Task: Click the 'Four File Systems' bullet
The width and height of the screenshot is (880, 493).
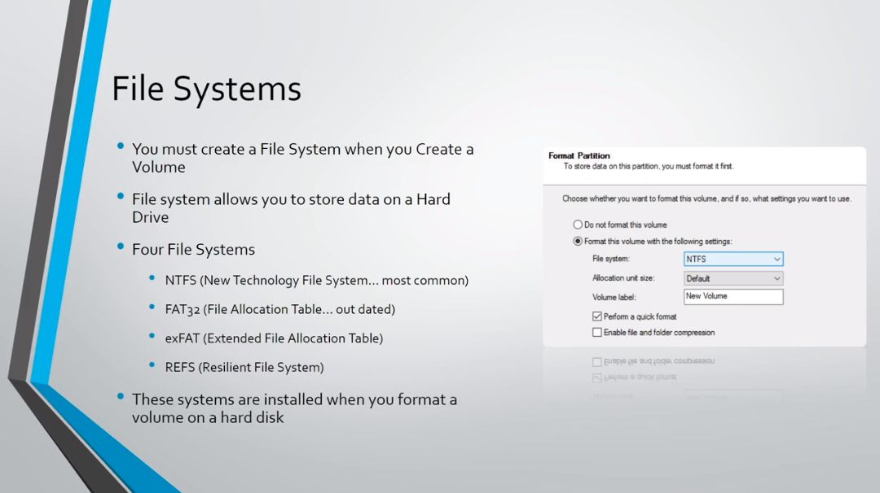Action: tap(193, 249)
